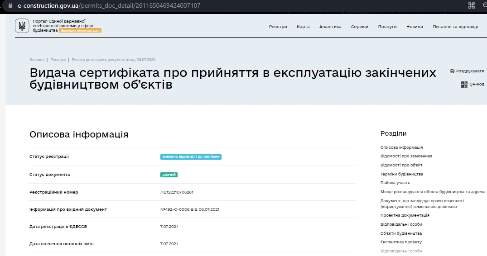Open the browser extensions grid icon

(x=472, y=5)
